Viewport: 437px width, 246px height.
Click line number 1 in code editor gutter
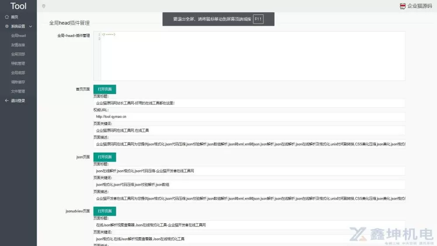click(x=99, y=35)
